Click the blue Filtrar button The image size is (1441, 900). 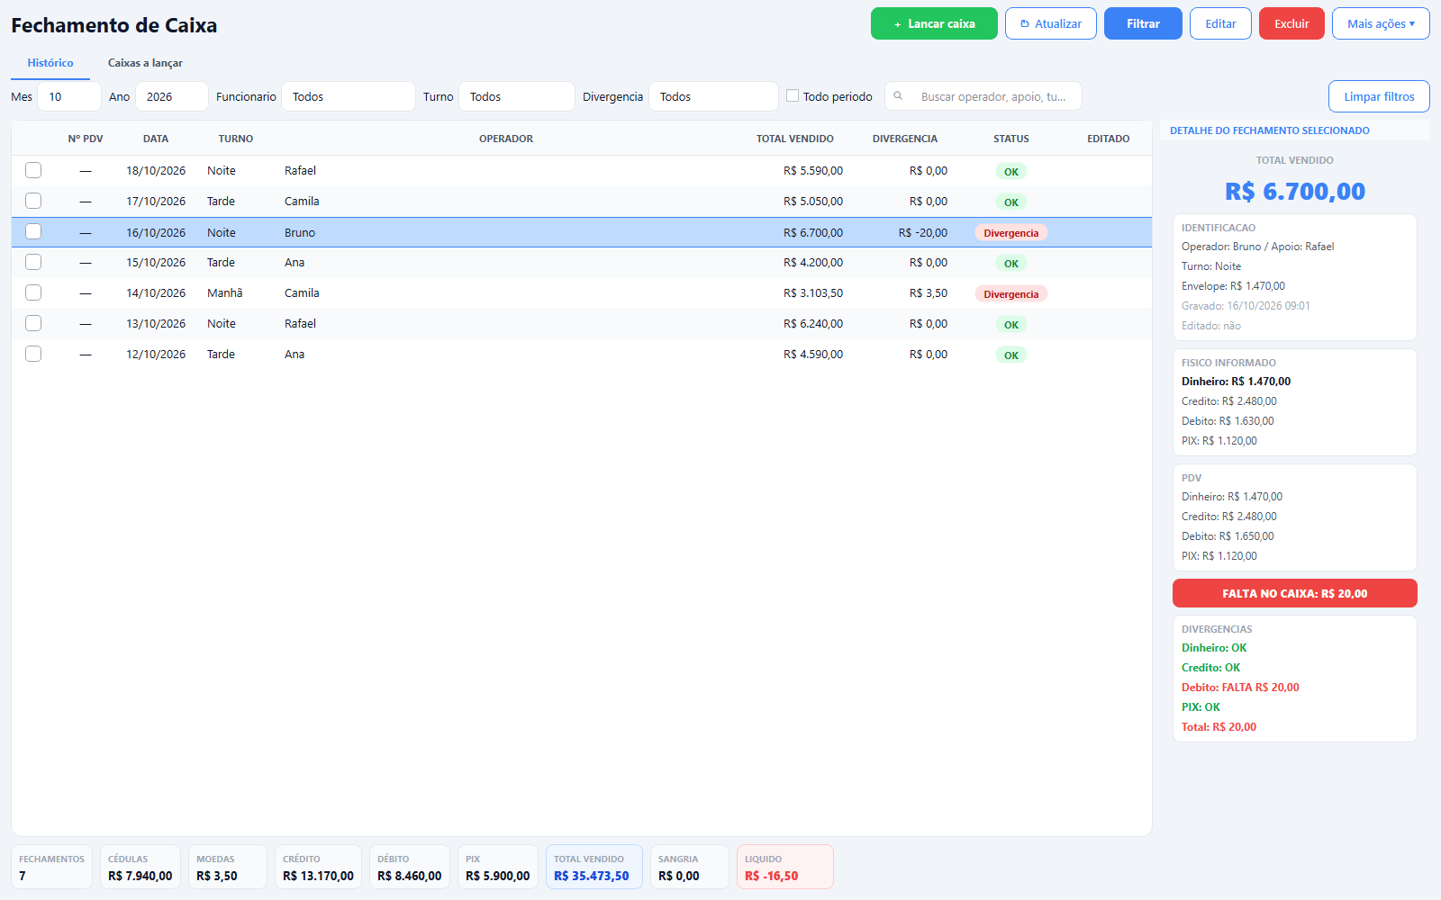[x=1143, y=23]
